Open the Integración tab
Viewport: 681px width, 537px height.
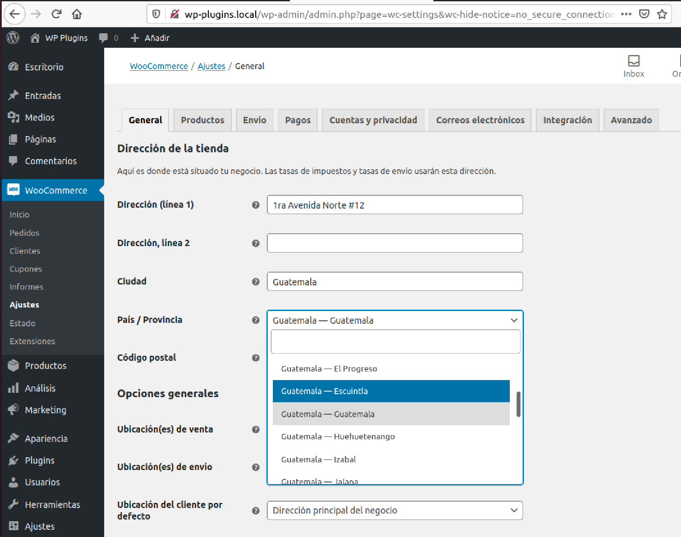[567, 120]
